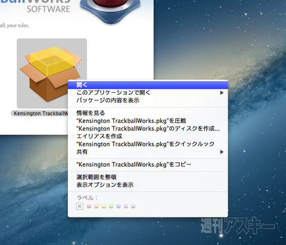This screenshot has height=245, width=286.
Task: Select the 開く context menu item
Action: pyautogui.click(x=148, y=85)
